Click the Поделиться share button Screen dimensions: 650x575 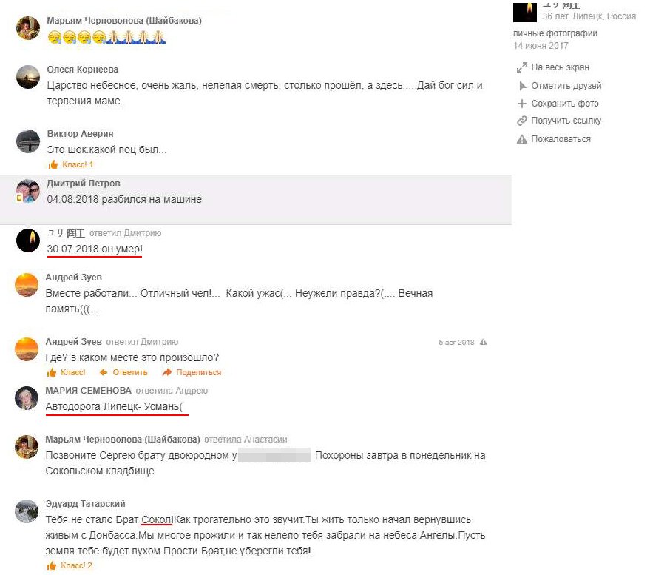(192, 372)
